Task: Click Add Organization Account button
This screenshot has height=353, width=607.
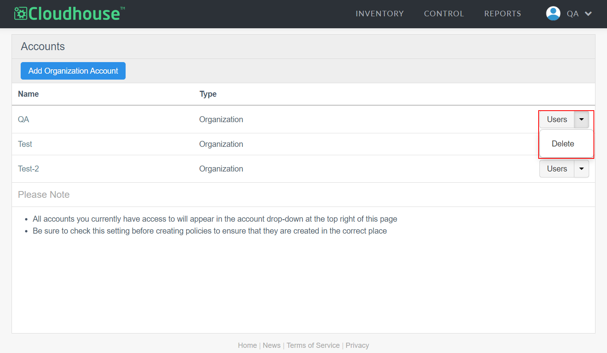Action: click(73, 71)
